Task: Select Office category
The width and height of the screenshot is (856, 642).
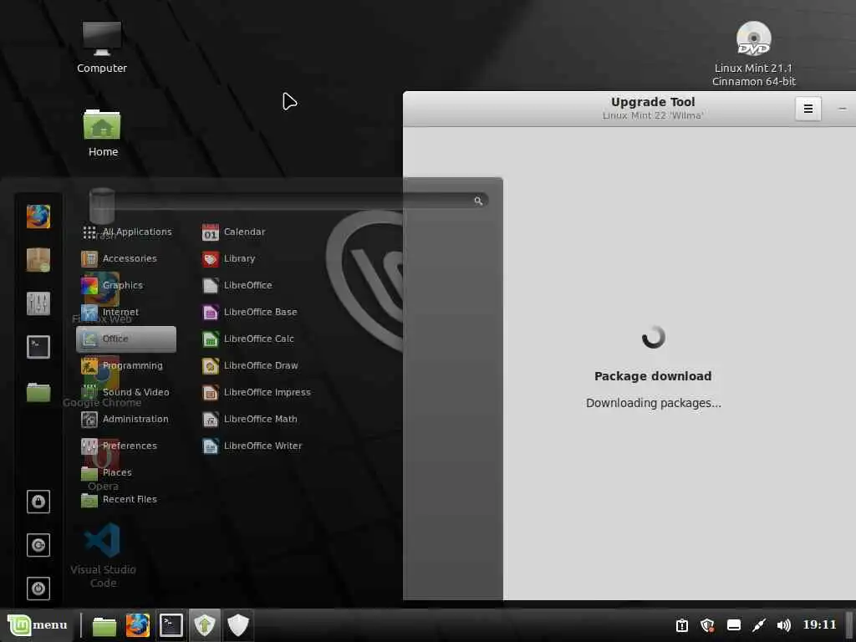Action: coord(126,339)
